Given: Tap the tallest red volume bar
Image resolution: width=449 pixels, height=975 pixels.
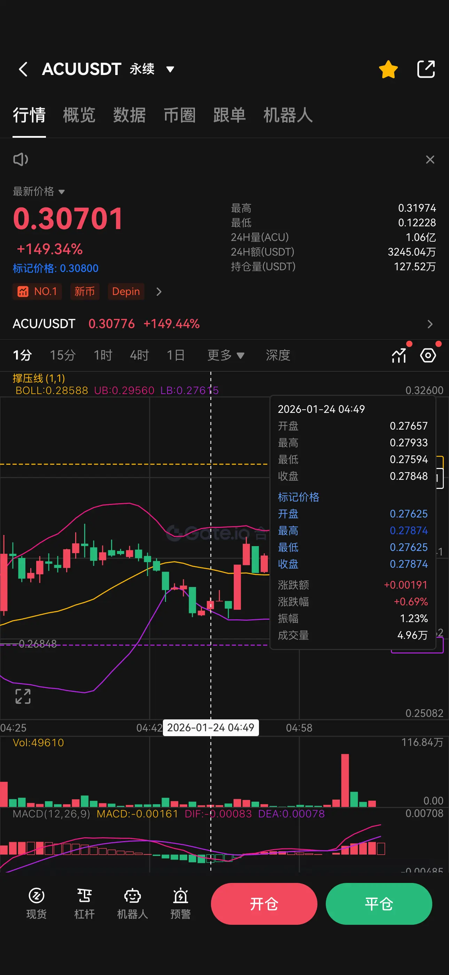Looking at the screenshot, I should (x=345, y=780).
